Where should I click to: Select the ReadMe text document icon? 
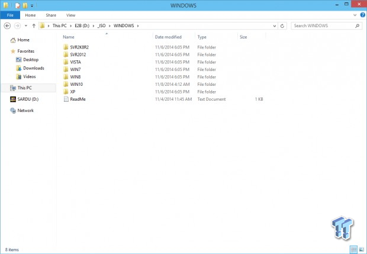tap(66, 99)
